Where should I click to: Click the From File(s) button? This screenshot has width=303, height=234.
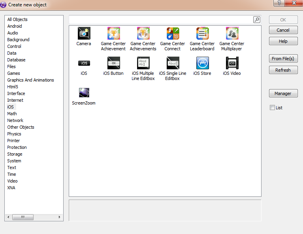click(x=283, y=59)
